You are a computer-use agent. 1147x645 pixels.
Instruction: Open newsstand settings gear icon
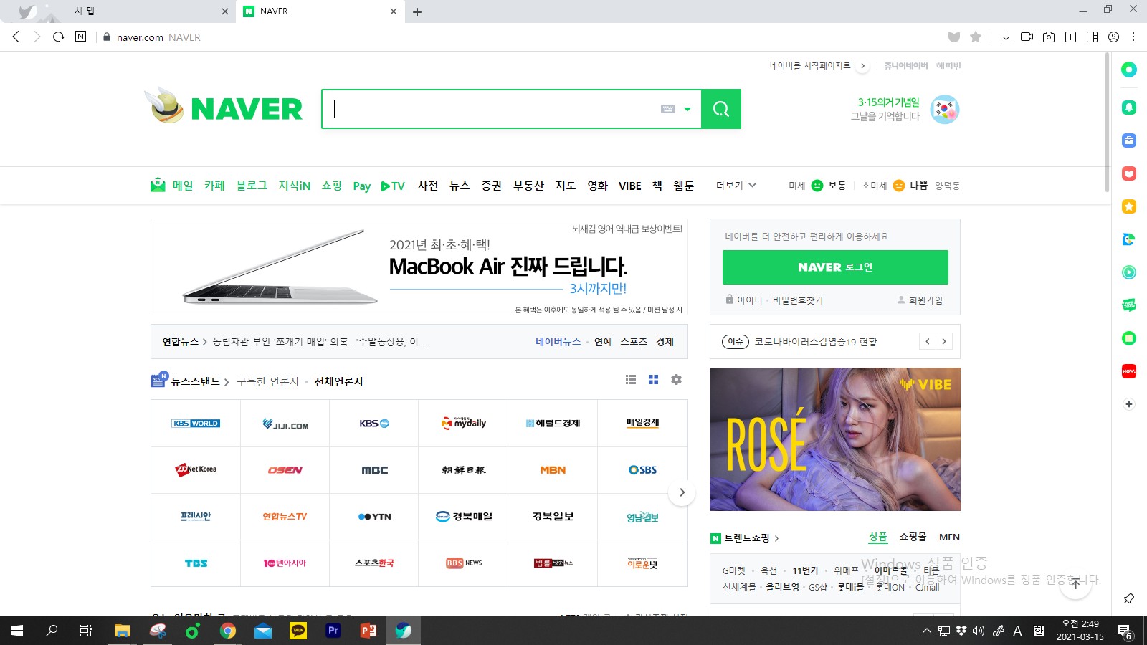coord(676,380)
